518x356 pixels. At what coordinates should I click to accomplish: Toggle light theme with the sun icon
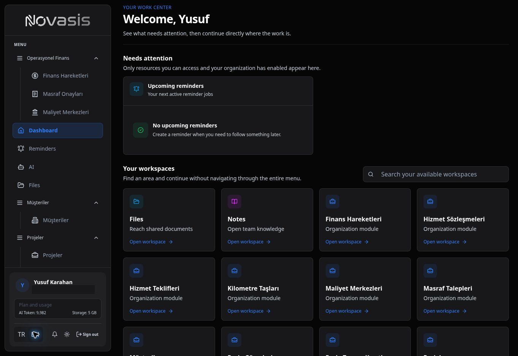pos(67,334)
